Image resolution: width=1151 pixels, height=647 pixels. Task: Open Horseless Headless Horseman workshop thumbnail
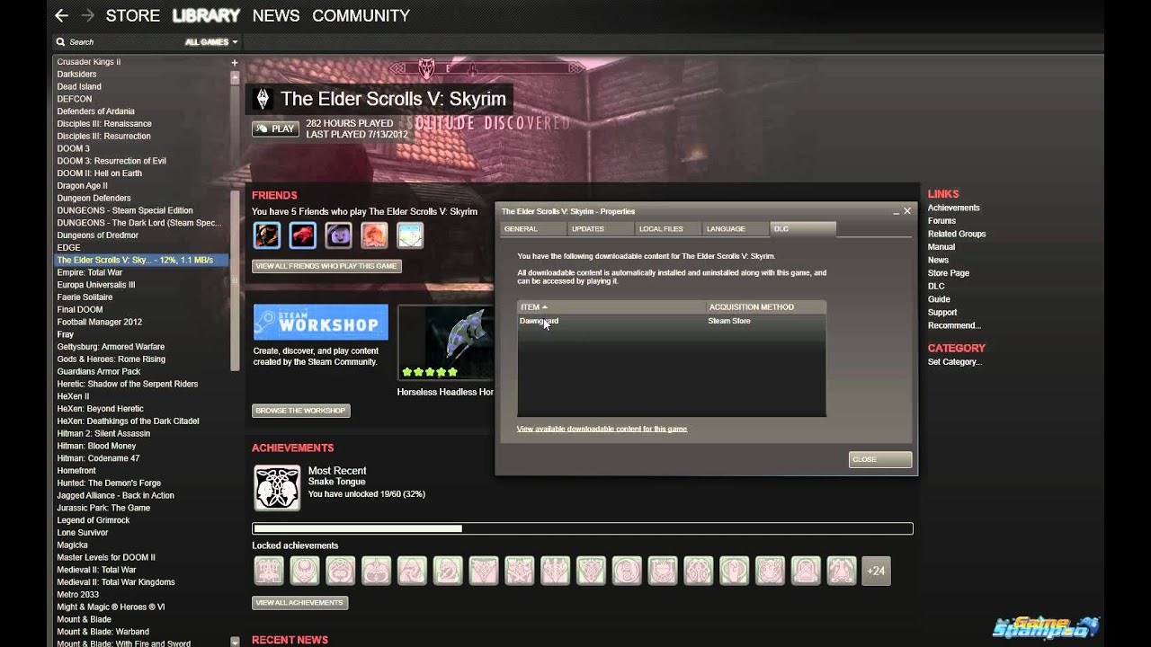click(x=445, y=343)
